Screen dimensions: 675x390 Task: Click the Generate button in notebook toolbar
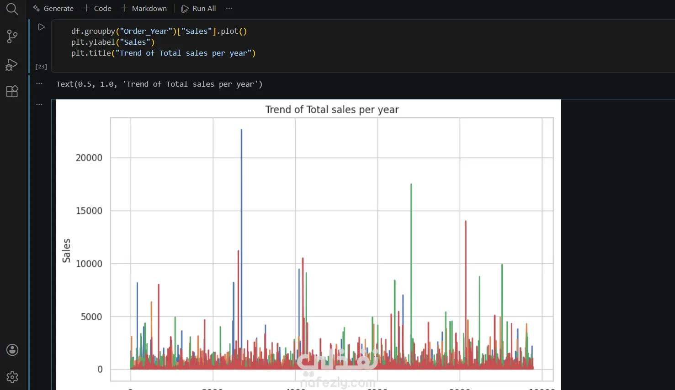tap(53, 8)
